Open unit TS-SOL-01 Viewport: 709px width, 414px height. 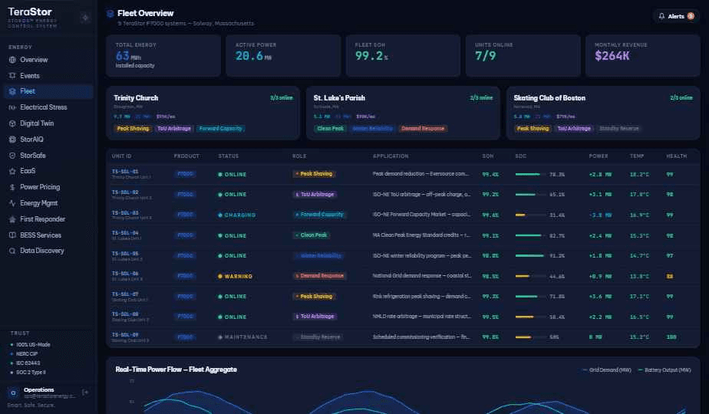point(125,172)
